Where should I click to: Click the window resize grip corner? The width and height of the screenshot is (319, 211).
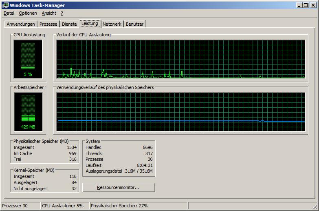[315, 206]
